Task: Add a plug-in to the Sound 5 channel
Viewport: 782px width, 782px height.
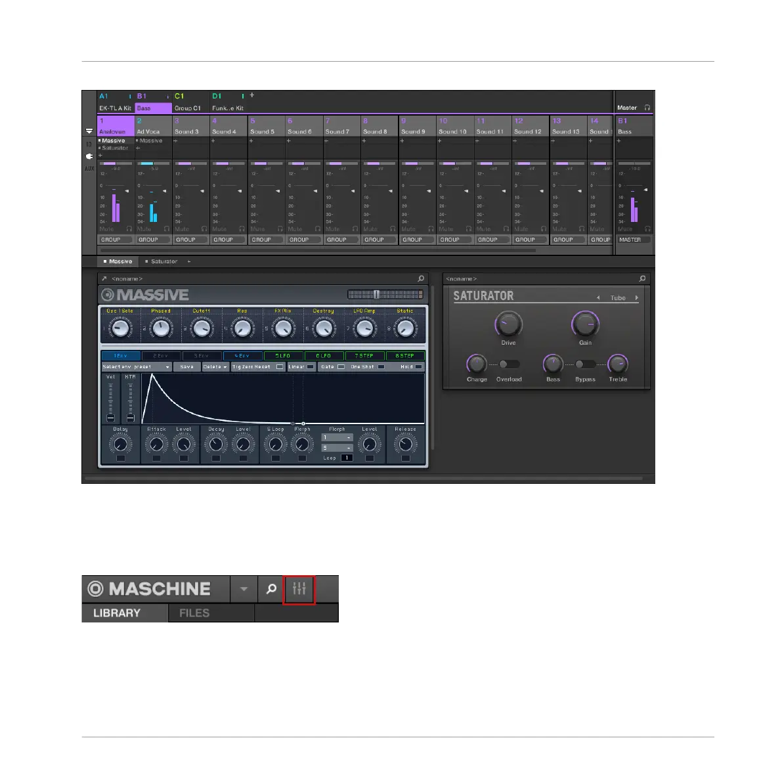Action: [x=251, y=141]
